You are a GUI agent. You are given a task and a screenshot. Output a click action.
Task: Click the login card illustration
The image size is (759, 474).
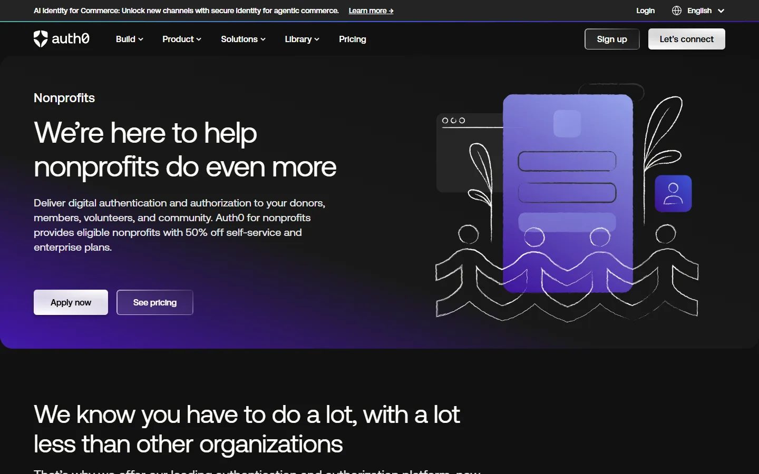point(568,193)
